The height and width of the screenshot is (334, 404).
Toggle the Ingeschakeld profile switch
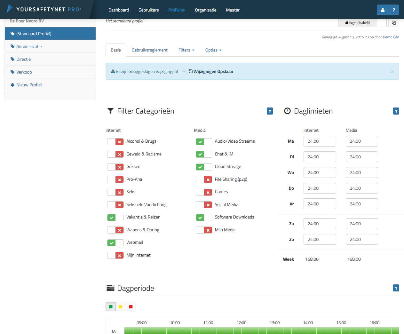tap(362, 23)
